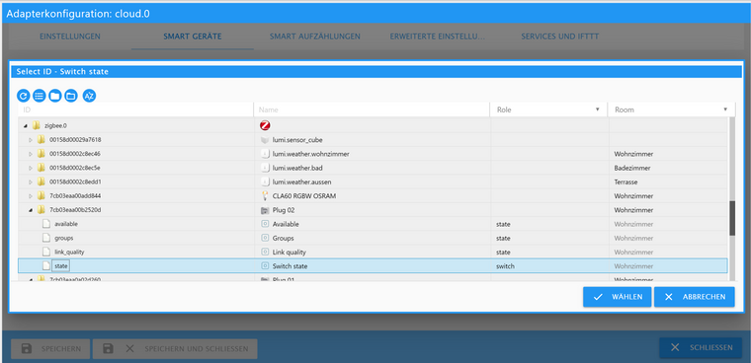Expand the 00158d0002c8ec46 node
Viewport: 751px width, 363px height.
[31, 154]
